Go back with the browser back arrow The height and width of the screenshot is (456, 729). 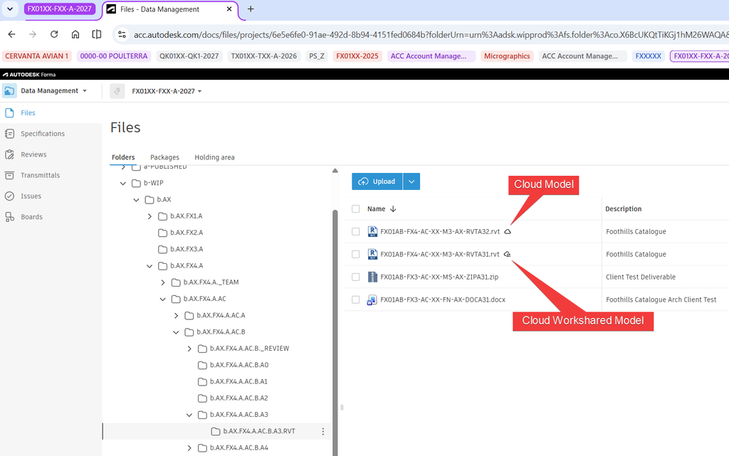pos(11,34)
